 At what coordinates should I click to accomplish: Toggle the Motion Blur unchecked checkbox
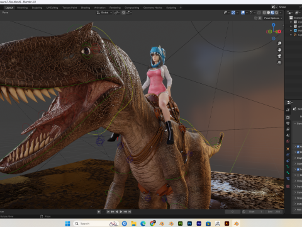[x=298, y=175]
